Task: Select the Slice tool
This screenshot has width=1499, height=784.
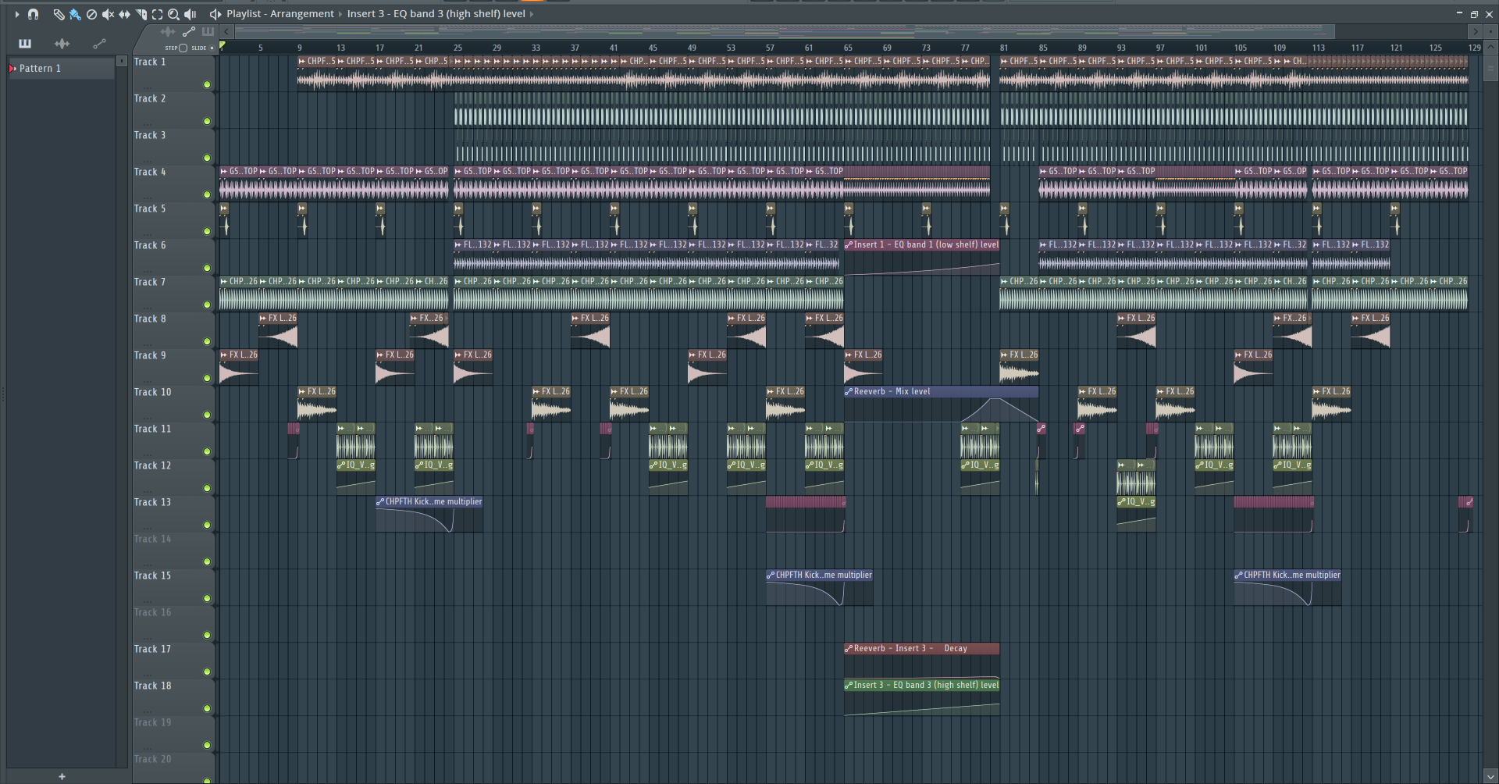Action: coord(141,14)
